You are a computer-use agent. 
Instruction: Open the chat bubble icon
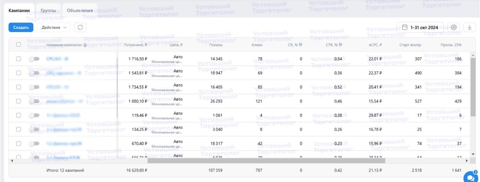point(469,177)
